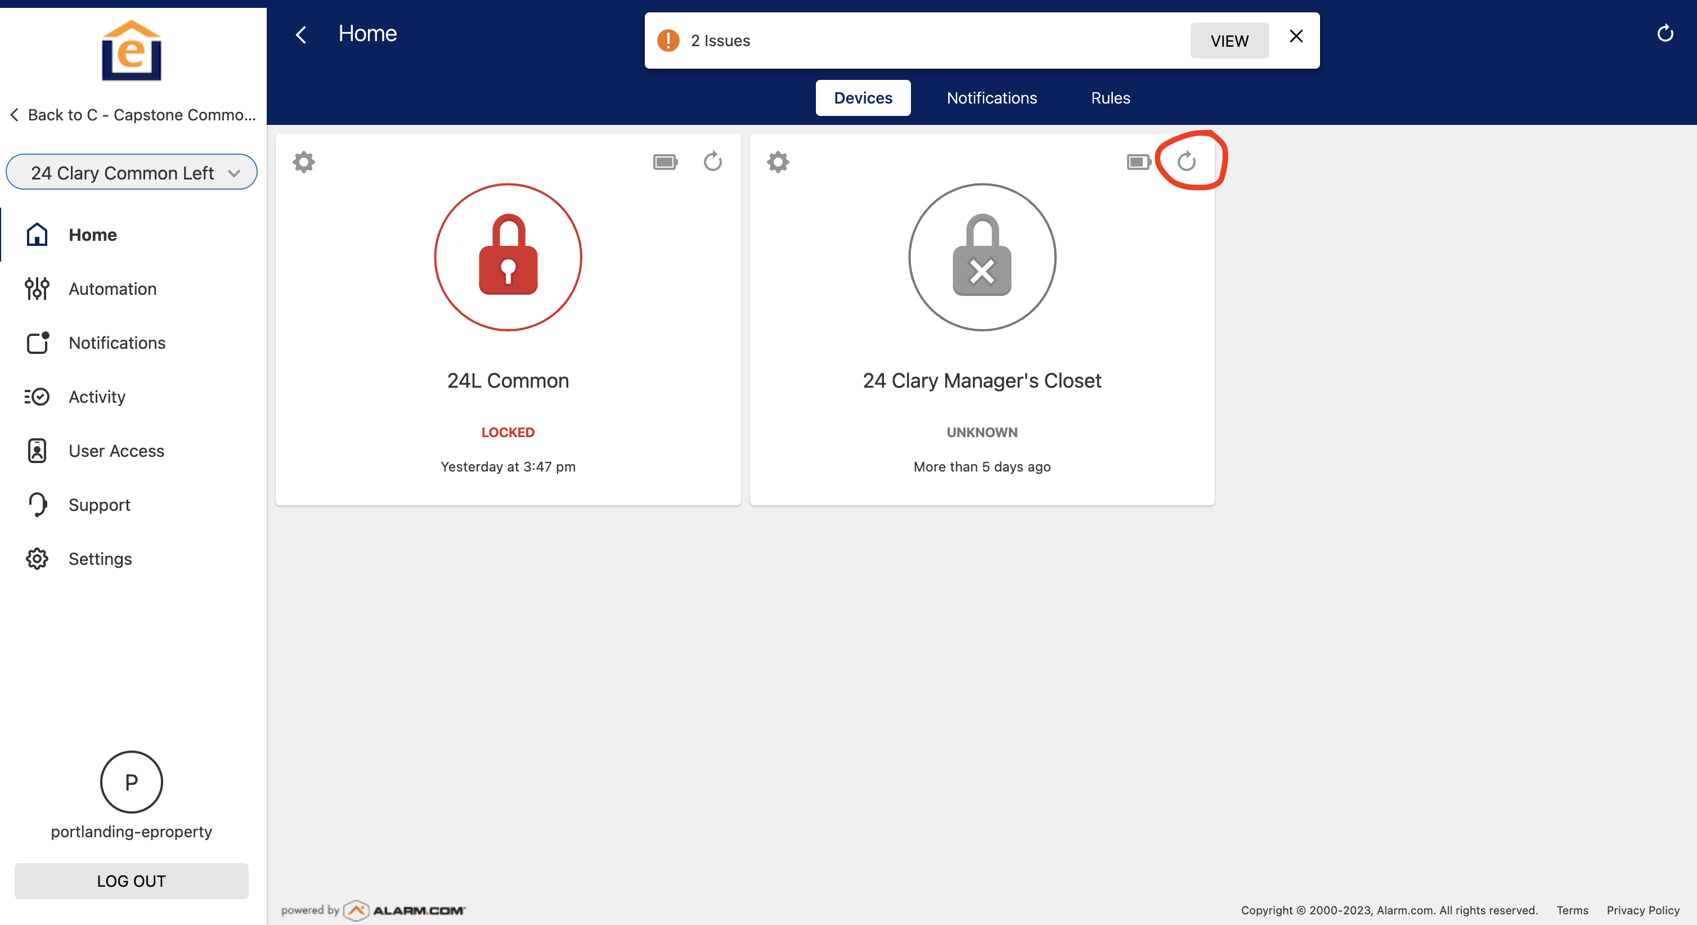The width and height of the screenshot is (1697, 925).
Task: Go back using header chevron arrow
Action: tap(301, 34)
